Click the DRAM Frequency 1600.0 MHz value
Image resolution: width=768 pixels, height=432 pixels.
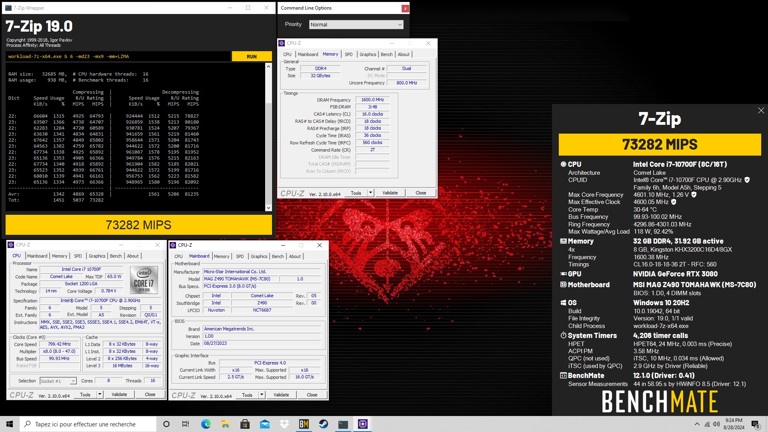pos(372,100)
